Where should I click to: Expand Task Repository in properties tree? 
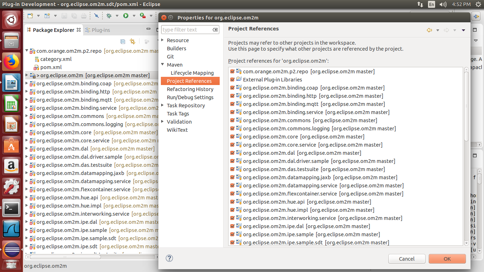[x=163, y=105]
